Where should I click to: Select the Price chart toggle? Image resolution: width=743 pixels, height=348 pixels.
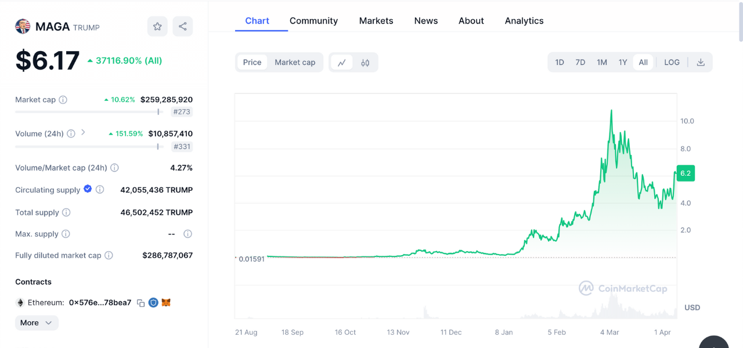tap(252, 63)
